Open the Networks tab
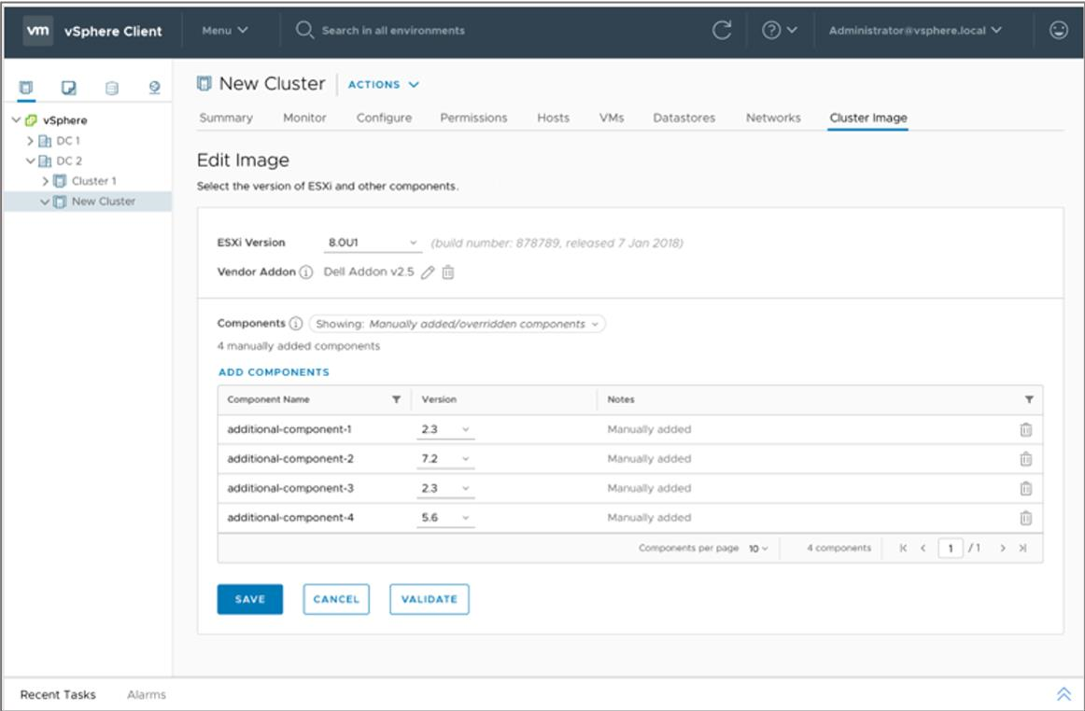The height and width of the screenshot is (711, 1085). [x=773, y=118]
